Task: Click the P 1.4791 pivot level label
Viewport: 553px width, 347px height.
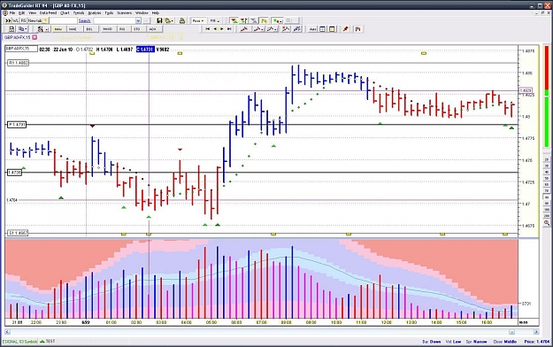Action: [17, 125]
